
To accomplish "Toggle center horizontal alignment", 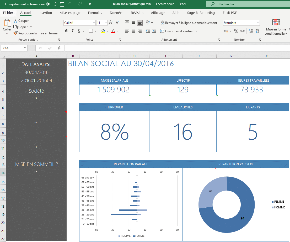I will (133, 31).
